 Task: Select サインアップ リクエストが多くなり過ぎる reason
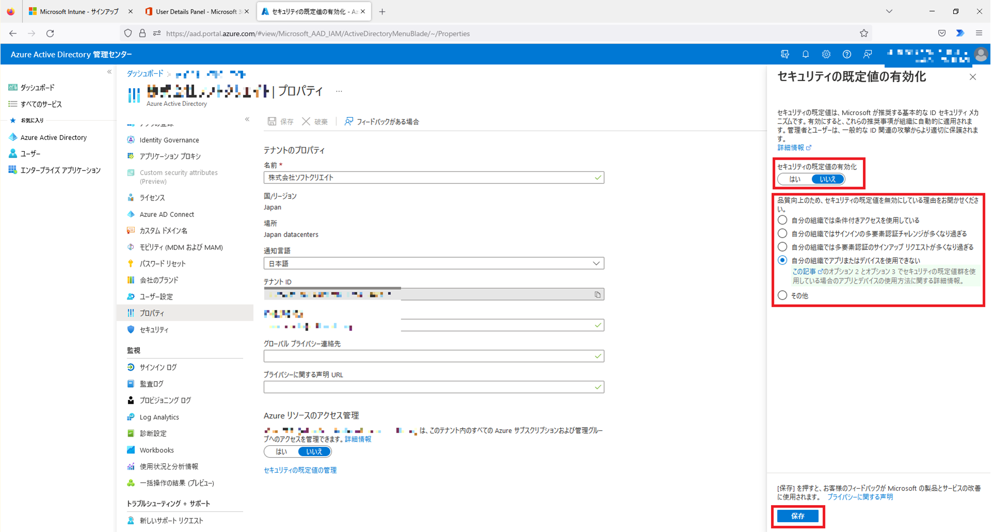tap(783, 247)
